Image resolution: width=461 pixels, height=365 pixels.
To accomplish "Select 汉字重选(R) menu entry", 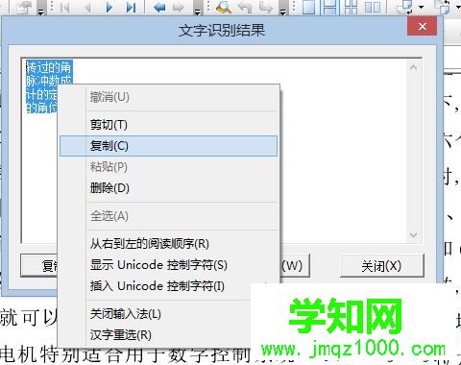I will click(x=155, y=335).
